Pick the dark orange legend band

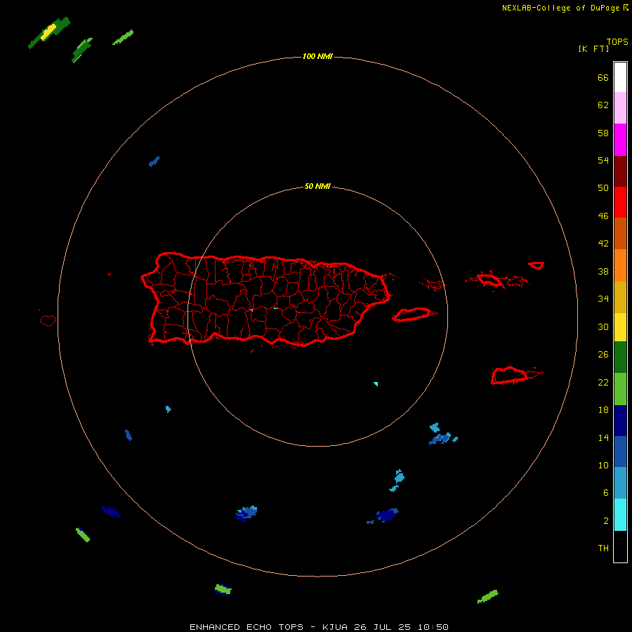pyautogui.click(x=620, y=233)
